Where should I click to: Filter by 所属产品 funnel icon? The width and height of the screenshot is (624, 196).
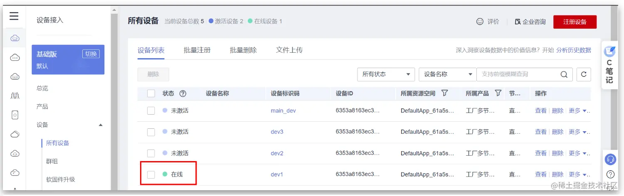(x=498, y=93)
